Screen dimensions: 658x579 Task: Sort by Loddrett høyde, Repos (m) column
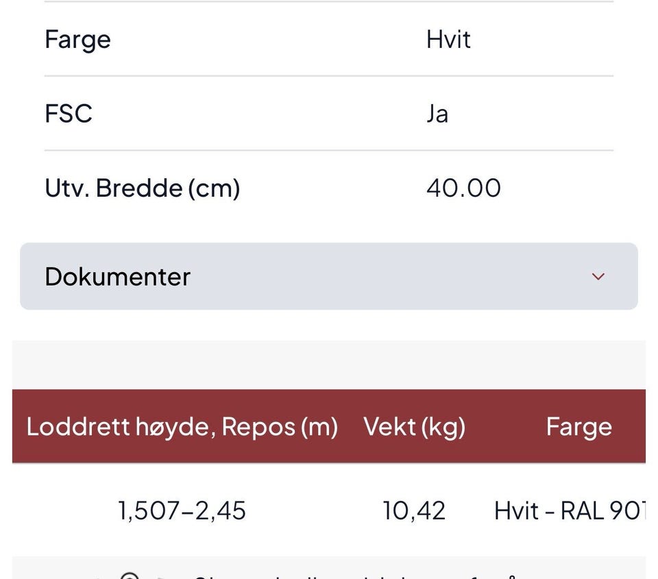click(182, 427)
